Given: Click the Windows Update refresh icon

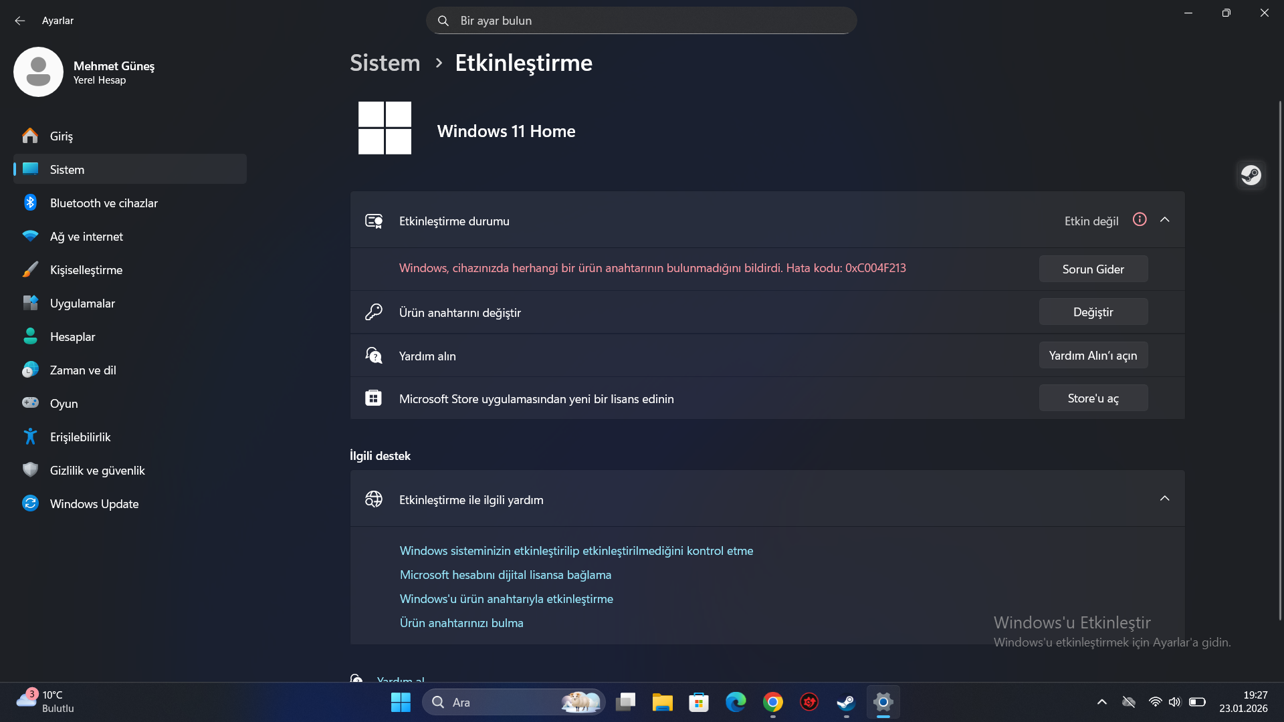Looking at the screenshot, I should click(x=30, y=503).
